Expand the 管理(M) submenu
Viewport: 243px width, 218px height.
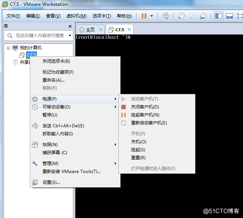click(76, 164)
